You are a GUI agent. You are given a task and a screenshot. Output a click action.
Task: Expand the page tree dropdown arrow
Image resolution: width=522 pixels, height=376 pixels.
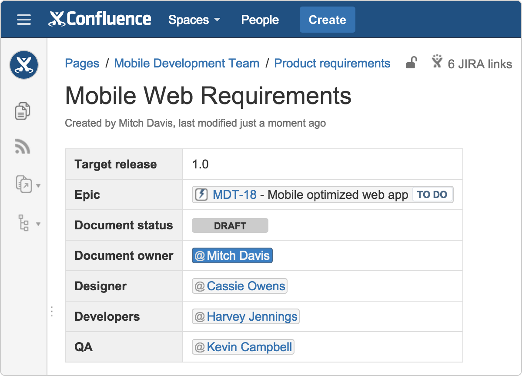coord(38,224)
